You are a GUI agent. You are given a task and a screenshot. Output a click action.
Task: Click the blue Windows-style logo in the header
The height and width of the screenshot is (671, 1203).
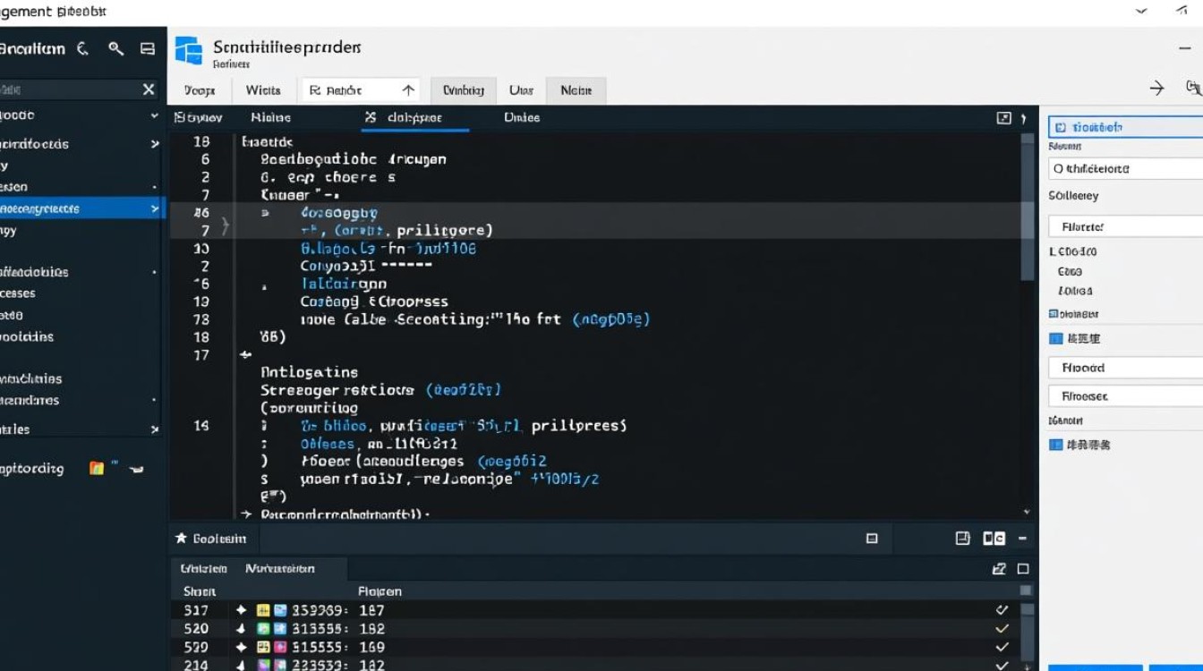pyautogui.click(x=189, y=51)
